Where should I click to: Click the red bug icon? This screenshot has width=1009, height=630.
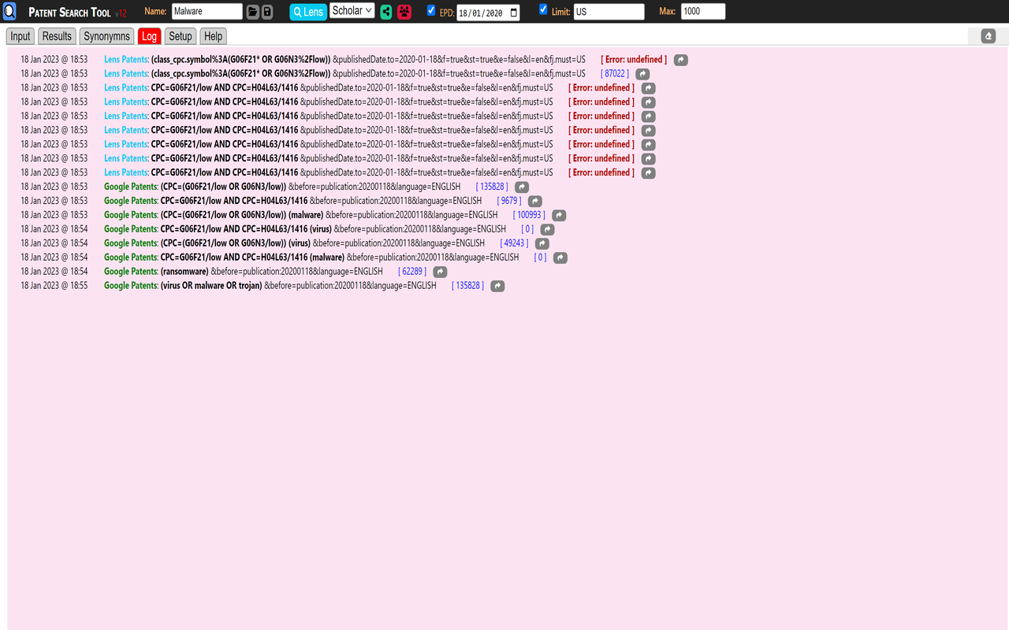pos(404,12)
